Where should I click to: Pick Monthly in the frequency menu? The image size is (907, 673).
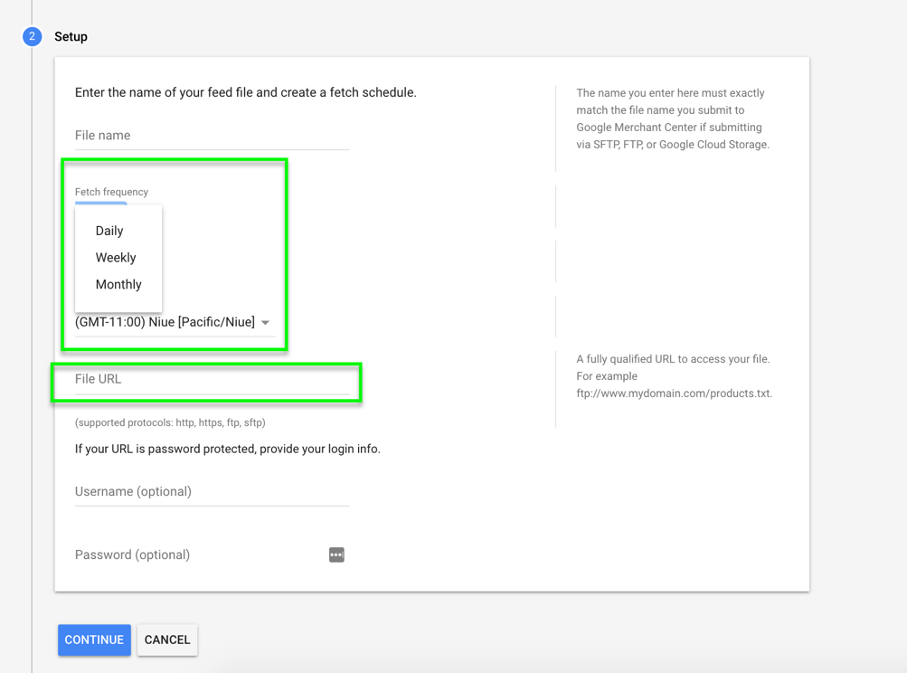point(118,284)
